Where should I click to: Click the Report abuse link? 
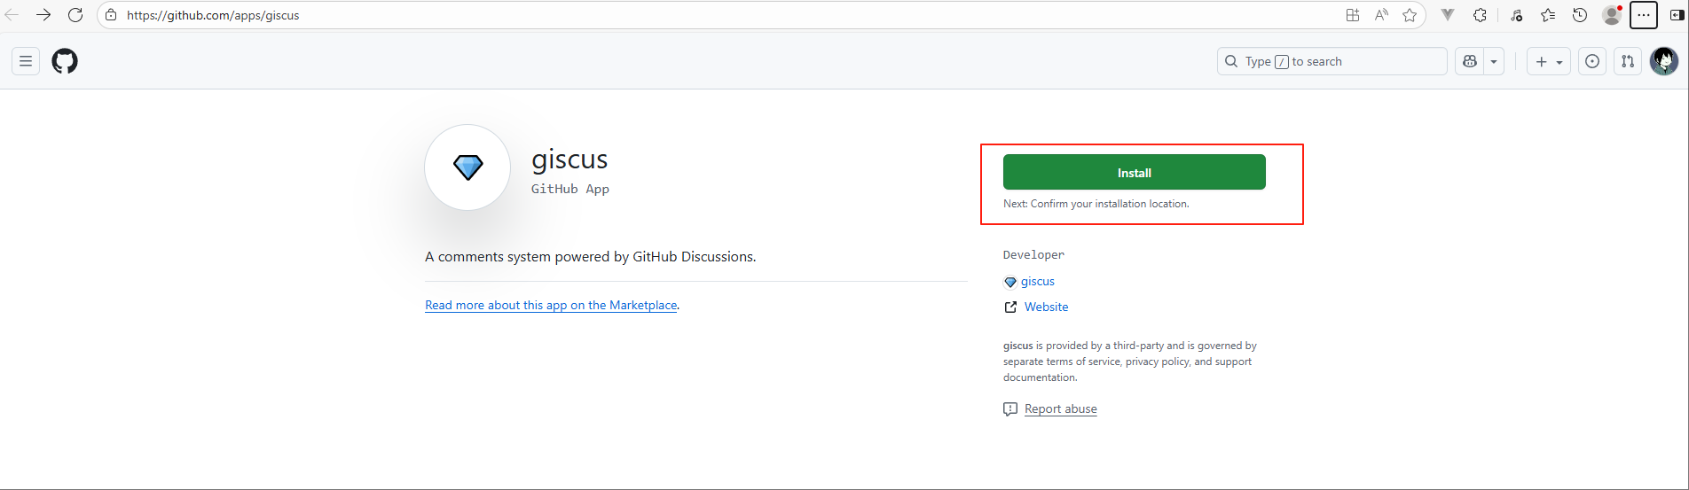(1060, 408)
